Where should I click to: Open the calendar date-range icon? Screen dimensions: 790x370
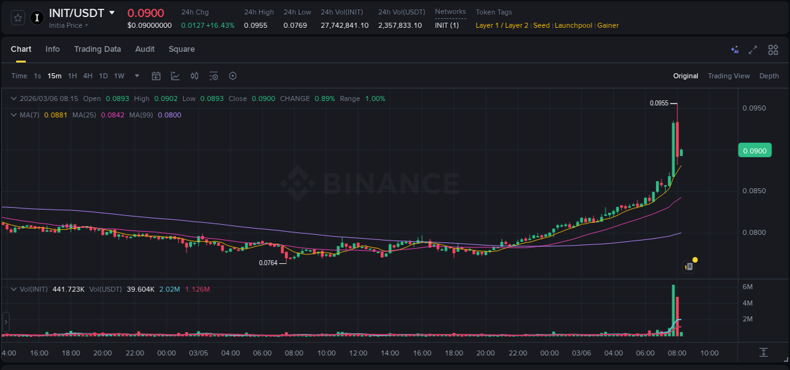tap(156, 76)
